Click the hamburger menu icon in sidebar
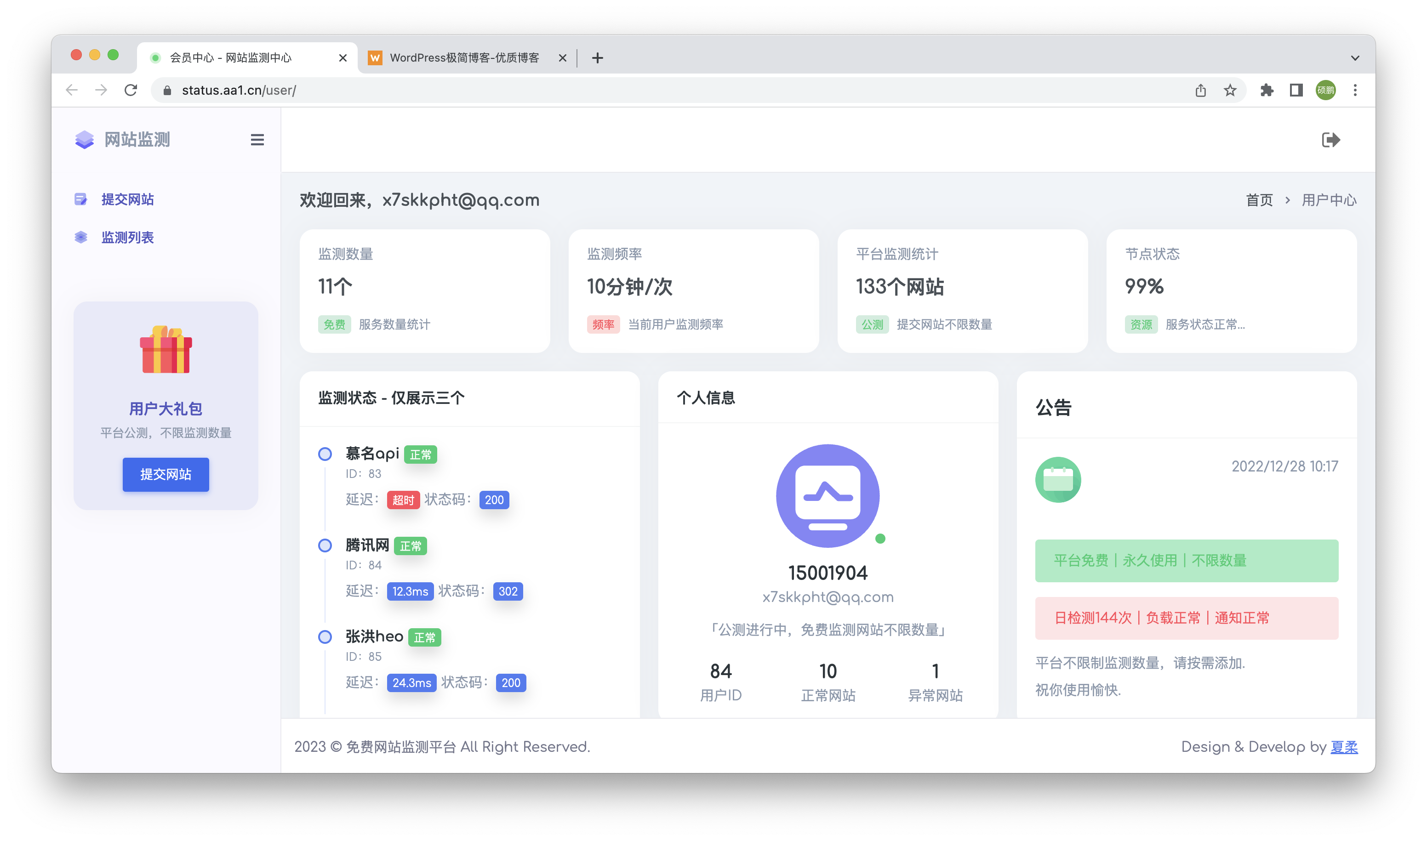This screenshot has height=841, width=1427. [257, 139]
